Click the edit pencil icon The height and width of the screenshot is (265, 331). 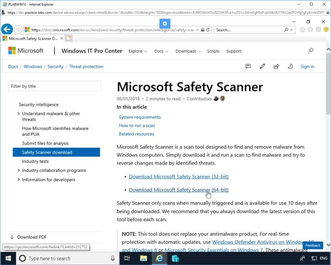click(262, 66)
